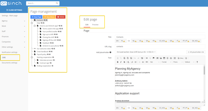
Task: Open Documents settings
Action: click(x=10, y=63)
